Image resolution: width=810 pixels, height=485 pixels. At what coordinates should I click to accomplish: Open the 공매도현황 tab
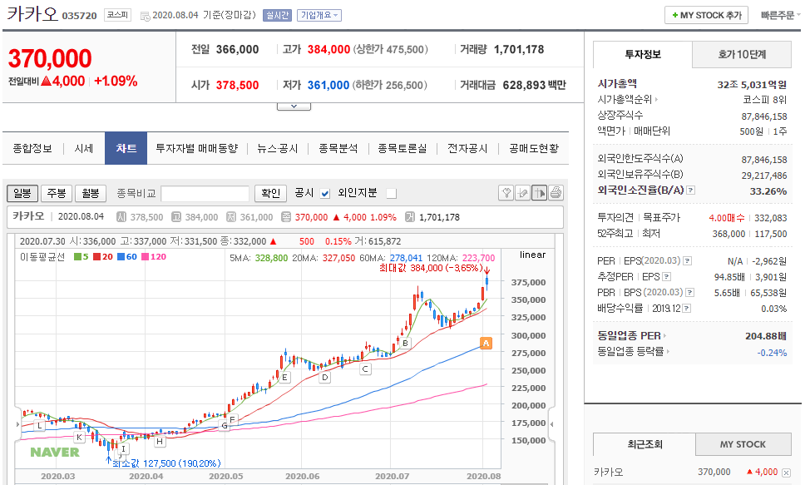click(x=534, y=149)
